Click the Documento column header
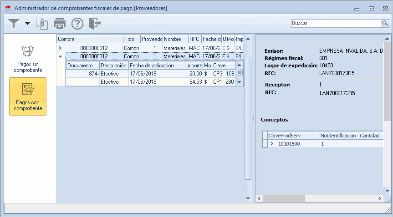The width and height of the screenshot is (393, 217). click(83, 66)
